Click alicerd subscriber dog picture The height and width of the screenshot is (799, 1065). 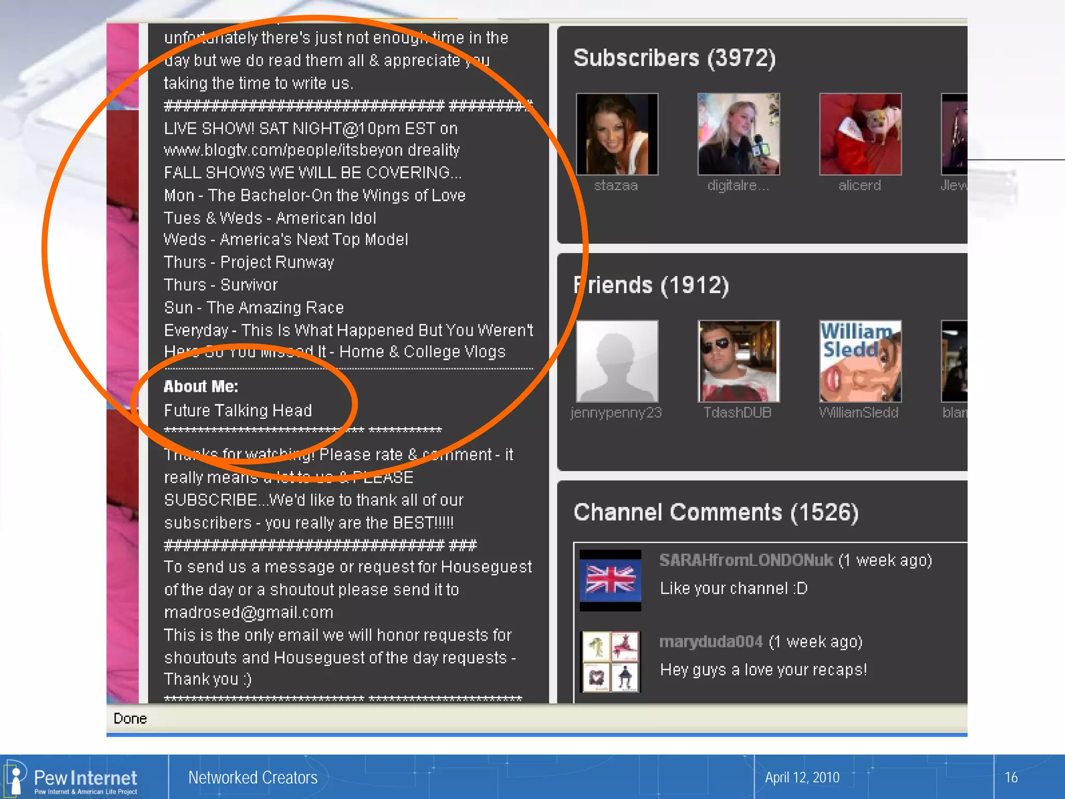[860, 134]
